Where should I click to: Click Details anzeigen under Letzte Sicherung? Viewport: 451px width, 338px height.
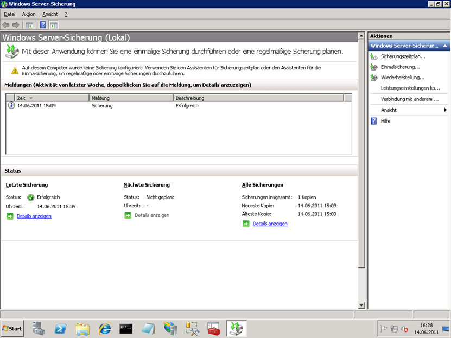click(x=34, y=216)
